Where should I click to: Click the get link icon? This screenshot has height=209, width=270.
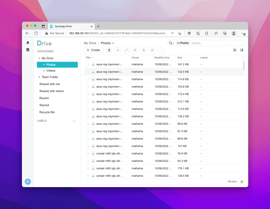click(x=126, y=50)
